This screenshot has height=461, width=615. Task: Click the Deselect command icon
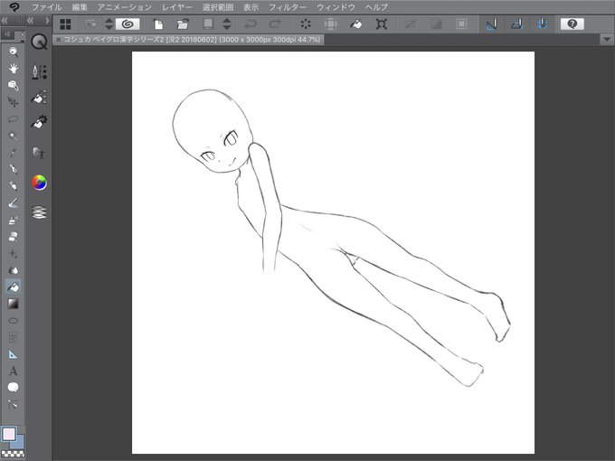pyautogui.click(x=411, y=24)
